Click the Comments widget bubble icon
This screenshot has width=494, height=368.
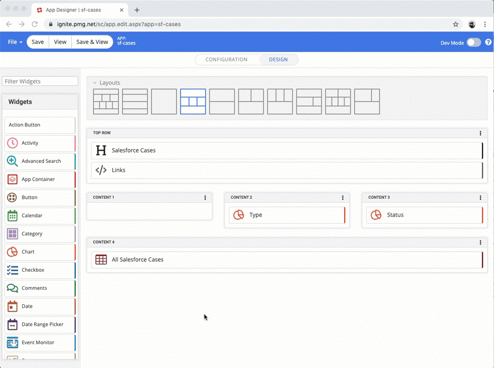point(13,288)
